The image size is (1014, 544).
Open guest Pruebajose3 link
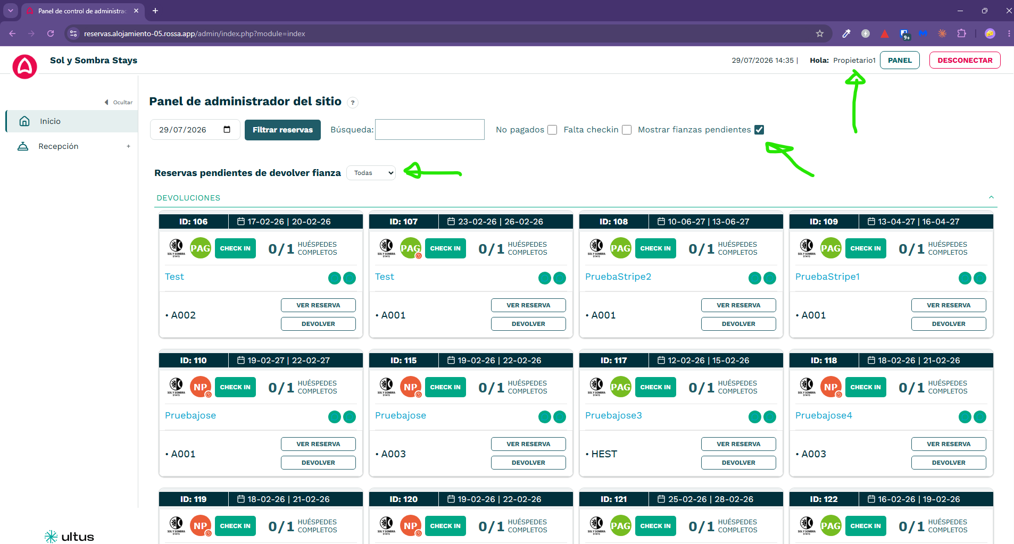point(613,415)
